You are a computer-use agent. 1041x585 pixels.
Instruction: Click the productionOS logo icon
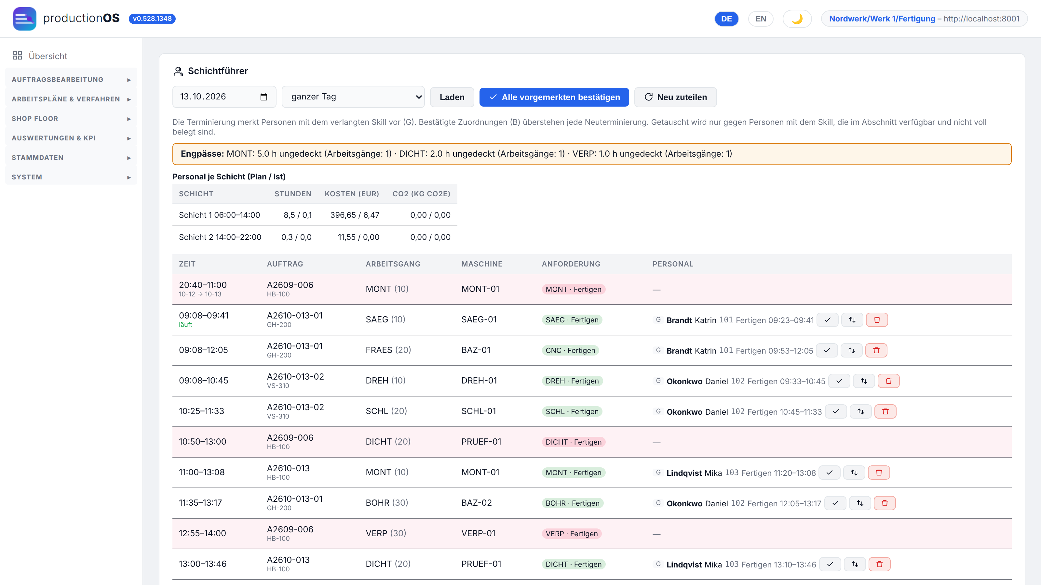coord(24,19)
